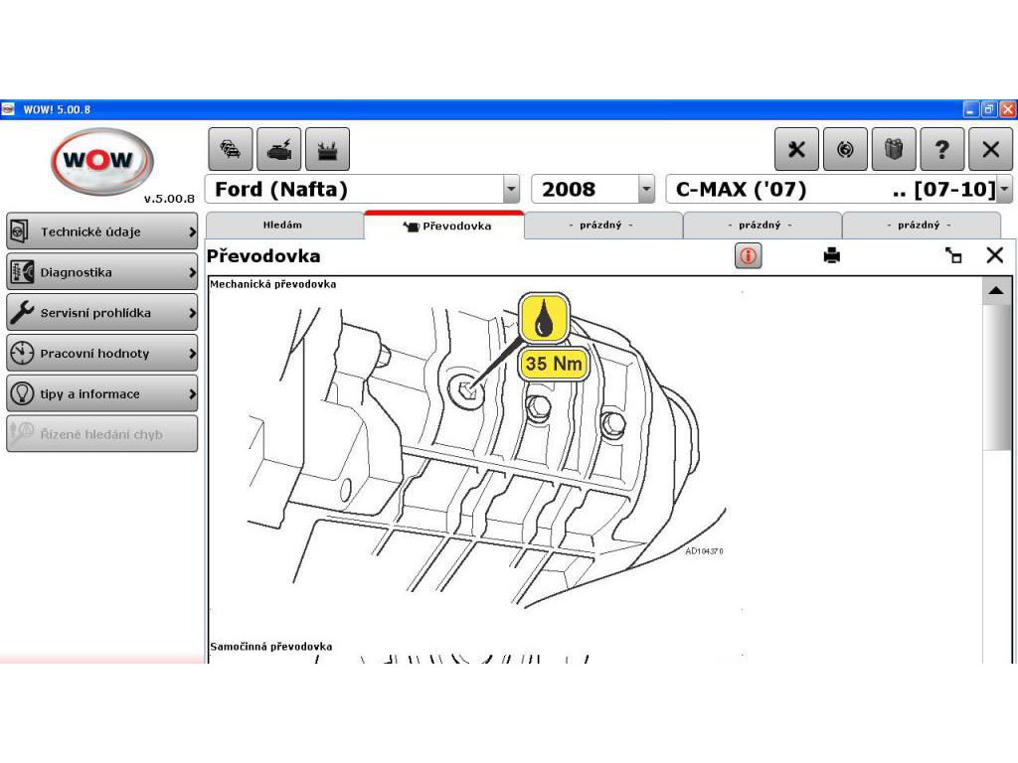Viewport: 1018px width, 763px height.
Task: Expand the Ford (Nafta) make dropdown
Action: (x=511, y=190)
